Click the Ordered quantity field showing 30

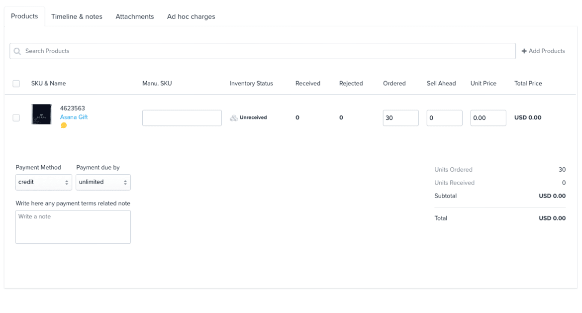pyautogui.click(x=401, y=118)
